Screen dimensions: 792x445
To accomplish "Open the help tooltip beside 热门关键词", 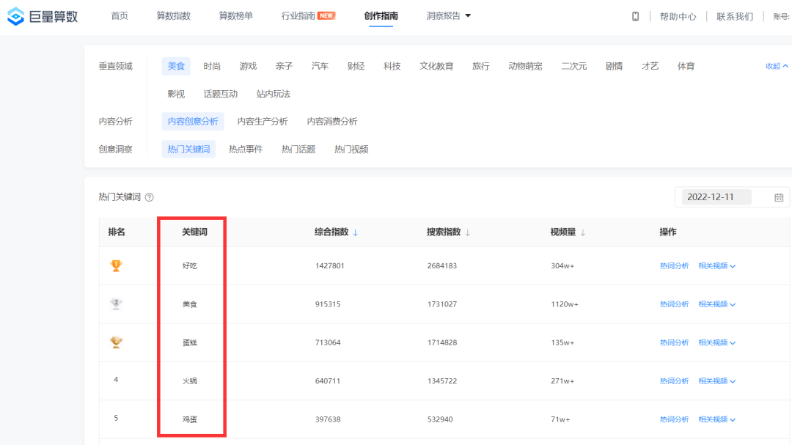I will (149, 197).
